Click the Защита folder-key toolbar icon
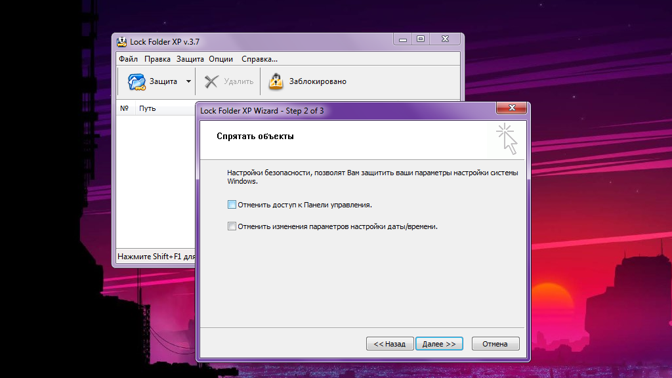The width and height of the screenshot is (672, 378). [136, 81]
